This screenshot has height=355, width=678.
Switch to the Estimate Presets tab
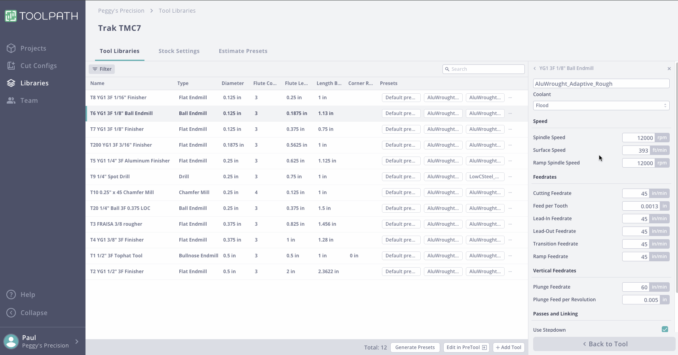pyautogui.click(x=243, y=51)
